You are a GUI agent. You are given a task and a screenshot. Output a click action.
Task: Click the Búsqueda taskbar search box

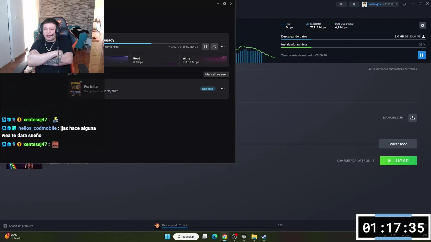coord(186,237)
